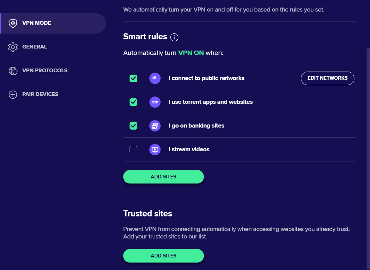
Task: Click the public networks Wi-Fi icon
Action: coord(155,78)
